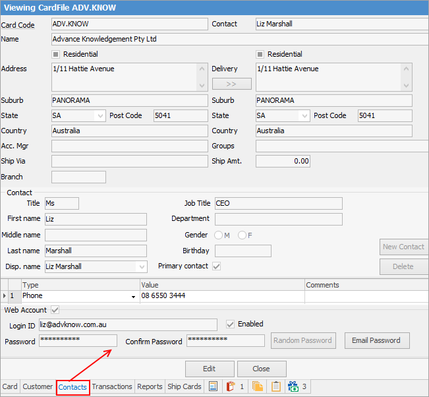The height and width of the screenshot is (397, 429).
Task: Expand the address State dropdown
Action: click(x=100, y=115)
